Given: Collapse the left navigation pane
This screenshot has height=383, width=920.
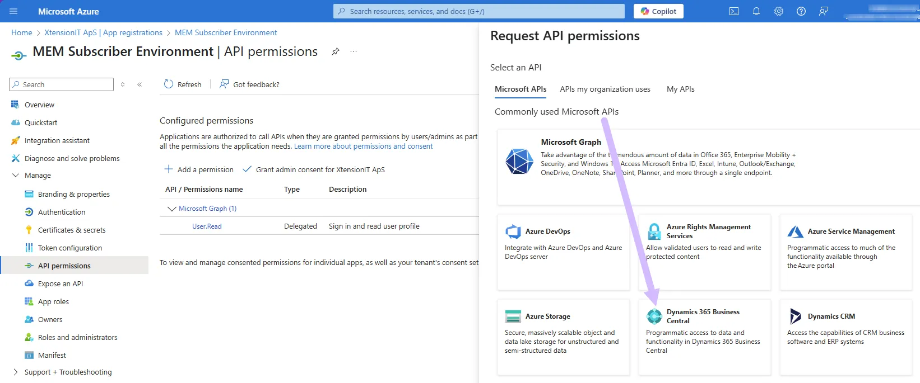Looking at the screenshot, I should [140, 84].
